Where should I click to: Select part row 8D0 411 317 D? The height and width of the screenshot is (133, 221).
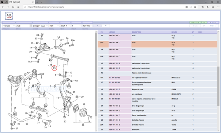(x=157, y=120)
